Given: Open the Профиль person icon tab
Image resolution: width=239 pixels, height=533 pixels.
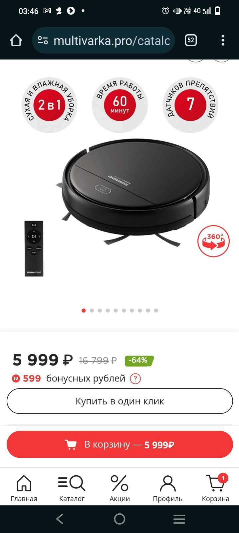Looking at the screenshot, I should (x=167, y=488).
